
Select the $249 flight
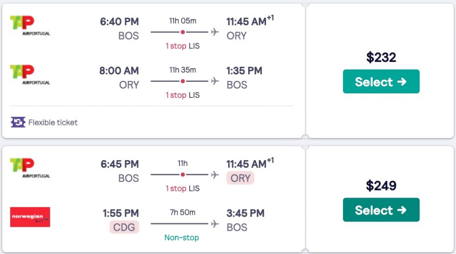coord(381,210)
